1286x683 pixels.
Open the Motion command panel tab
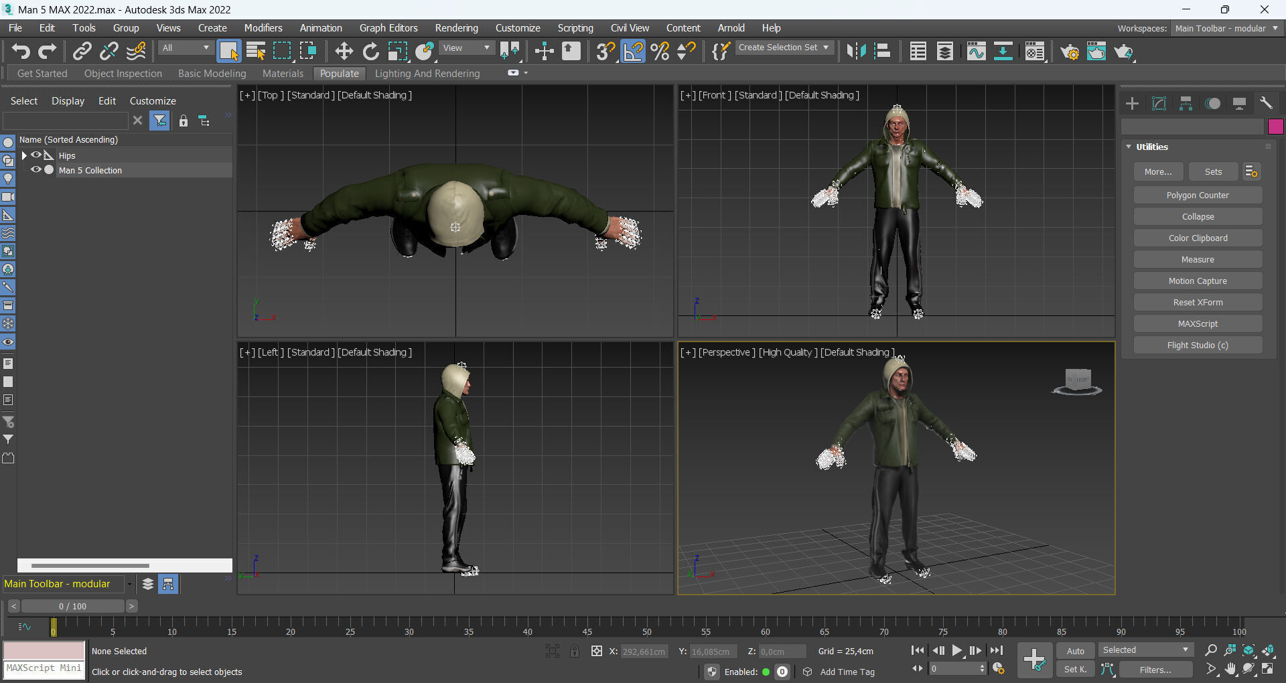1212,103
